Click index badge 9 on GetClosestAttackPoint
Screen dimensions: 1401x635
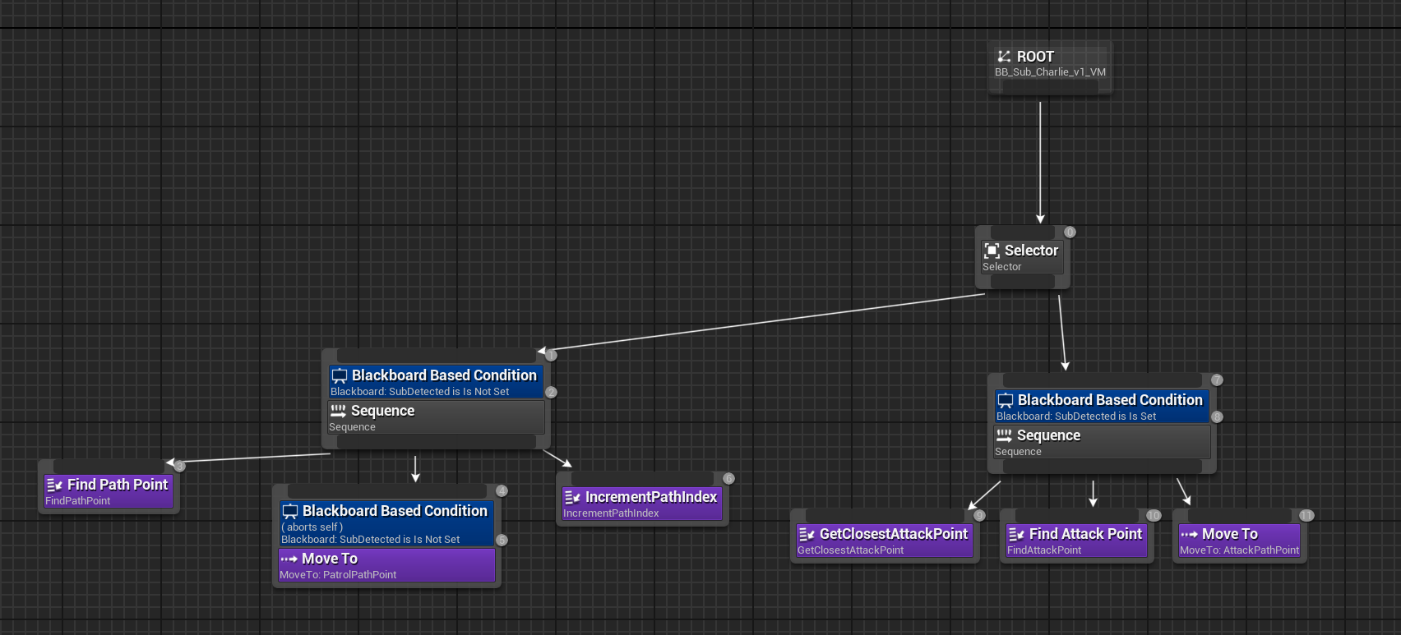tap(979, 515)
